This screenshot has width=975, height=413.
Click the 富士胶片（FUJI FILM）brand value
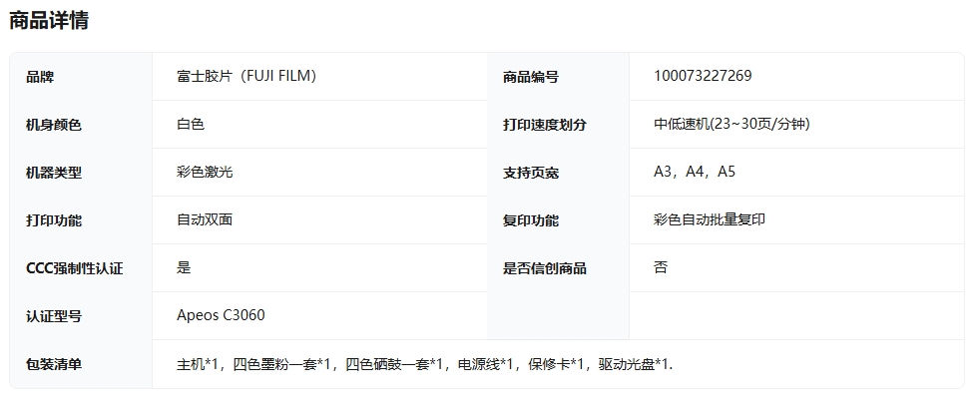pyautogui.click(x=246, y=76)
